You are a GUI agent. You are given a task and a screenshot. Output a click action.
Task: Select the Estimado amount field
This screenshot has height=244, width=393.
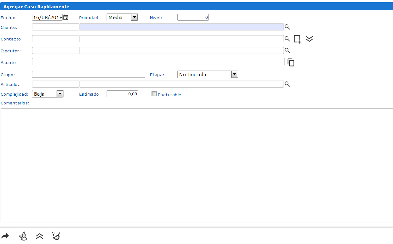122,94
